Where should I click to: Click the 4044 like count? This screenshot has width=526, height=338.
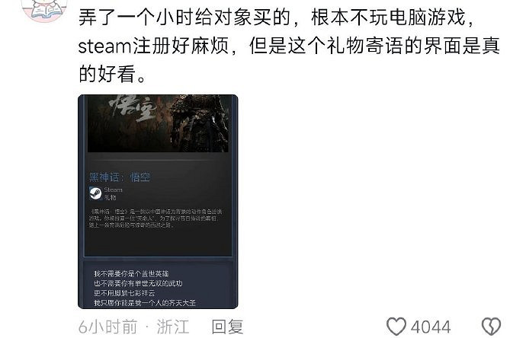[431, 327]
